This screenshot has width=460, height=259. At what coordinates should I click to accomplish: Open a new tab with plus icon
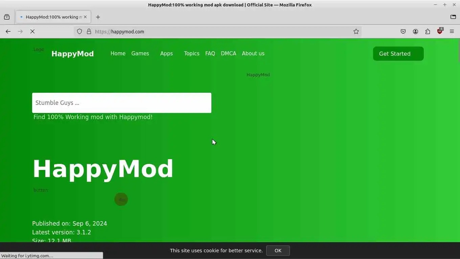[x=98, y=17]
